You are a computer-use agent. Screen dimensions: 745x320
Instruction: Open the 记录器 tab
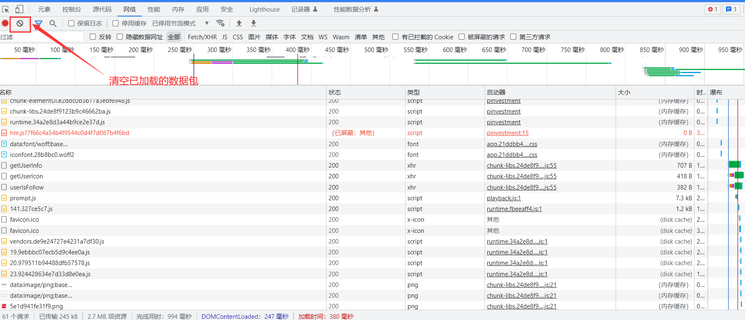coord(304,9)
